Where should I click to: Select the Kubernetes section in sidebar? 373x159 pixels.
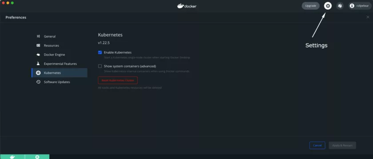click(x=60, y=73)
